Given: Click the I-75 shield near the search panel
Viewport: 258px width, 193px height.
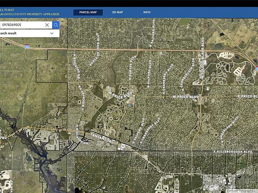Looking at the screenshot, I should click(27, 46).
